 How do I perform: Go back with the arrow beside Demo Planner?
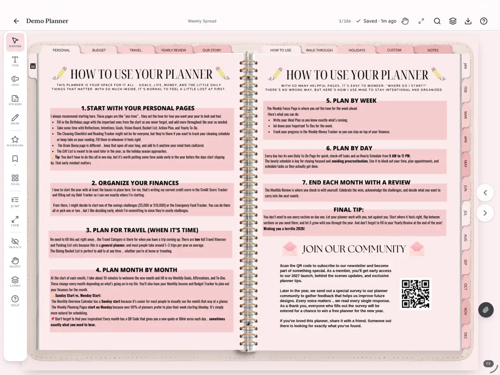[x=16, y=21]
